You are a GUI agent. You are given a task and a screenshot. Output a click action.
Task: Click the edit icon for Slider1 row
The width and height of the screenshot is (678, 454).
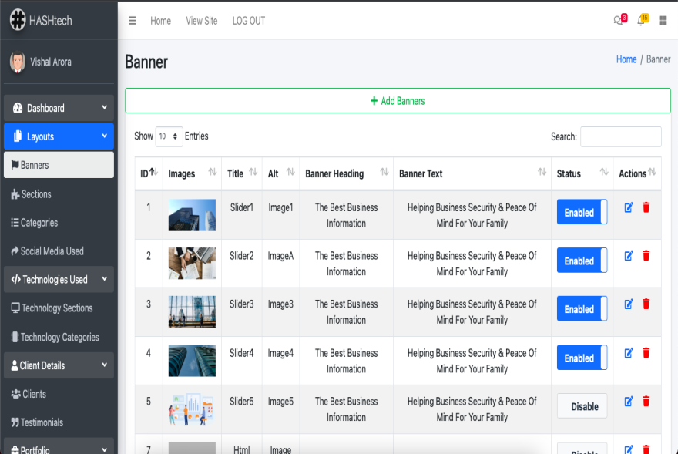point(629,207)
